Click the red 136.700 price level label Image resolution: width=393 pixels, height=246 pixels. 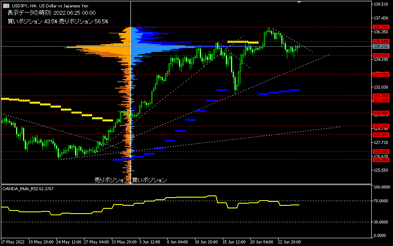(381, 27)
